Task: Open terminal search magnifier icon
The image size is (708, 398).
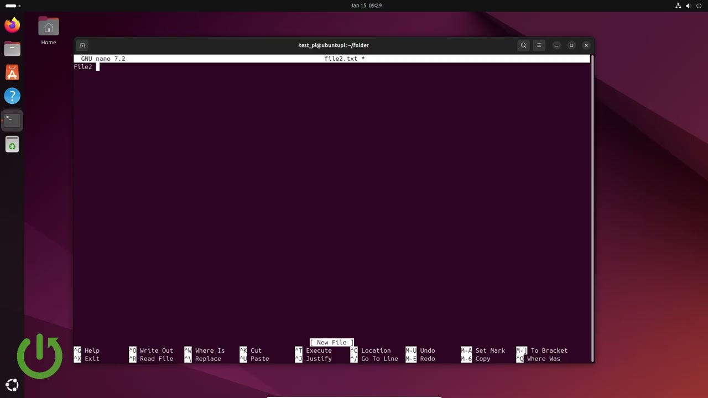Action: coord(523,45)
